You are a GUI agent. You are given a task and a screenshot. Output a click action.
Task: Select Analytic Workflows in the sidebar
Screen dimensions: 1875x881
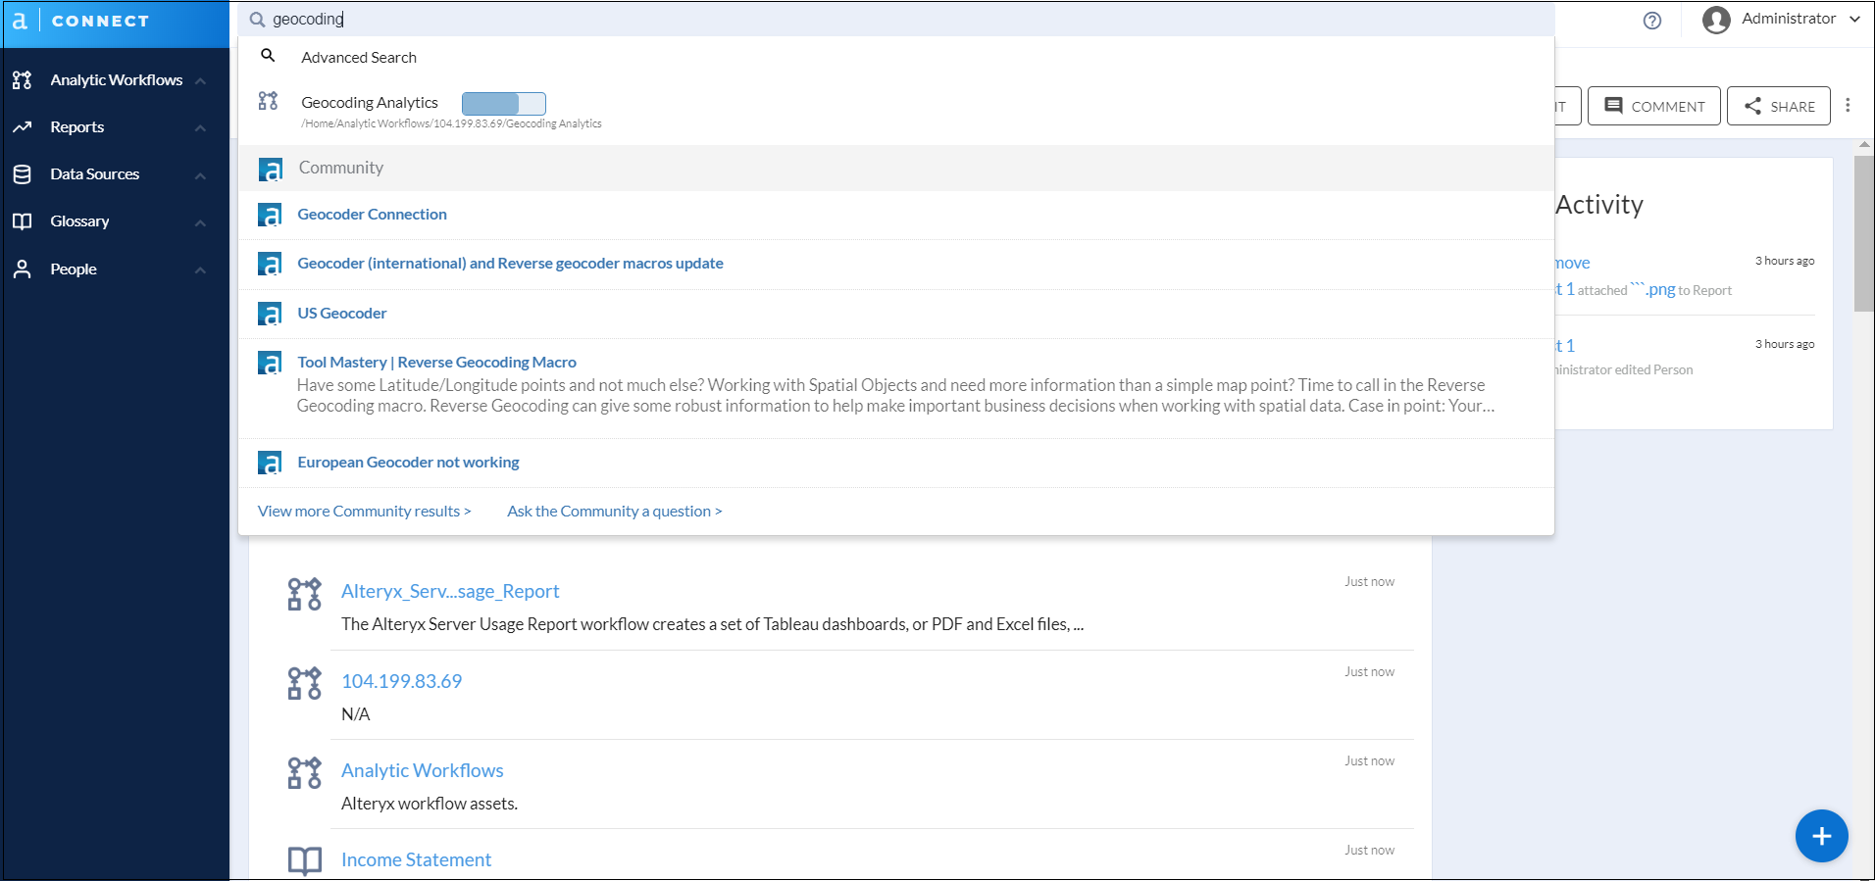tap(116, 80)
